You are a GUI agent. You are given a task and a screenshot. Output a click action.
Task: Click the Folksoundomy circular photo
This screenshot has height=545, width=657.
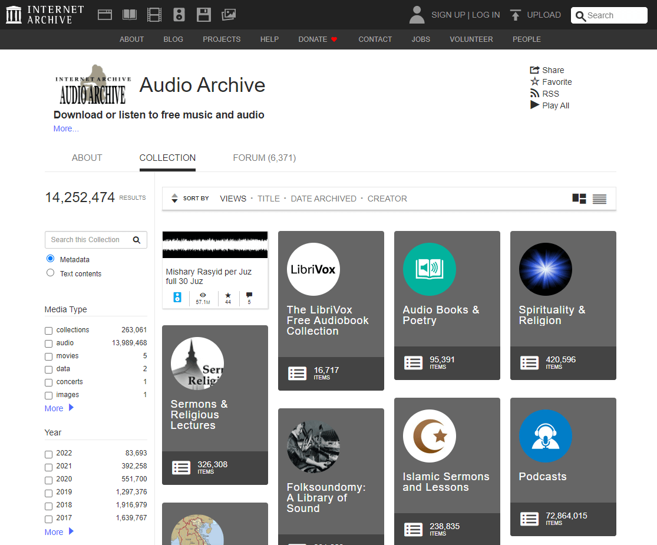click(x=313, y=447)
